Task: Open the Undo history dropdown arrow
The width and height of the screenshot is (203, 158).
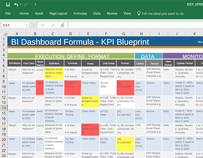Action: [x=21, y=4]
